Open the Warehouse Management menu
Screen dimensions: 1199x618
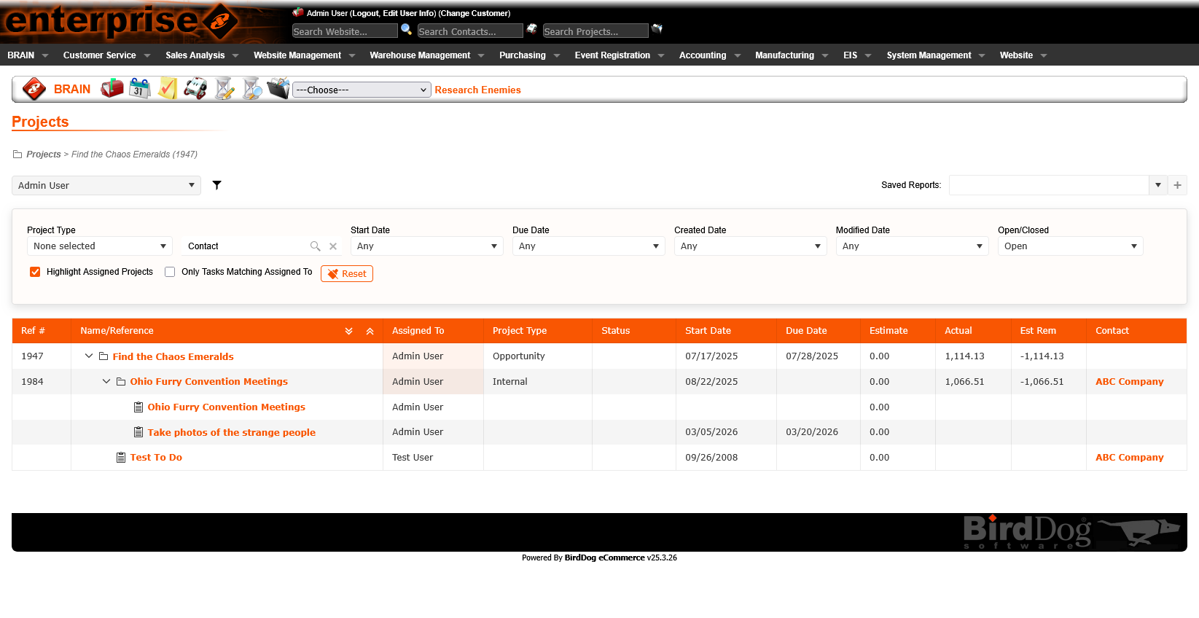(426, 55)
